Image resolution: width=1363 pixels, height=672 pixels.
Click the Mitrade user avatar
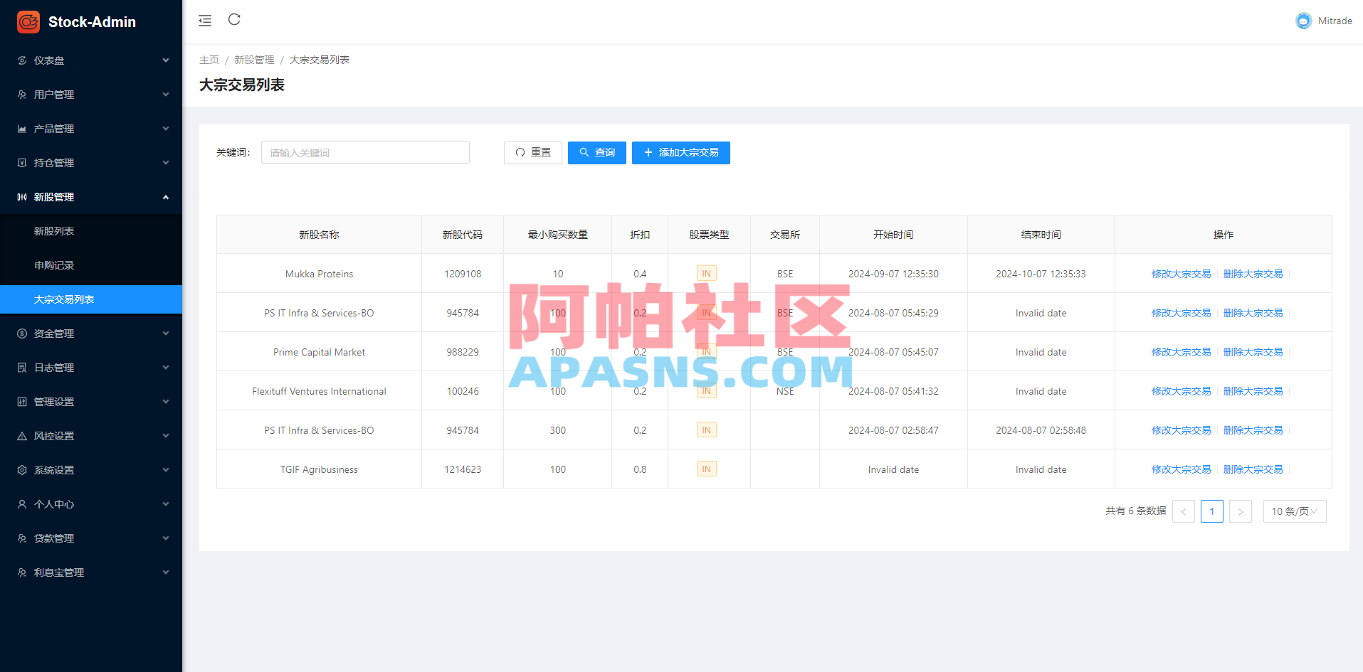[1303, 21]
